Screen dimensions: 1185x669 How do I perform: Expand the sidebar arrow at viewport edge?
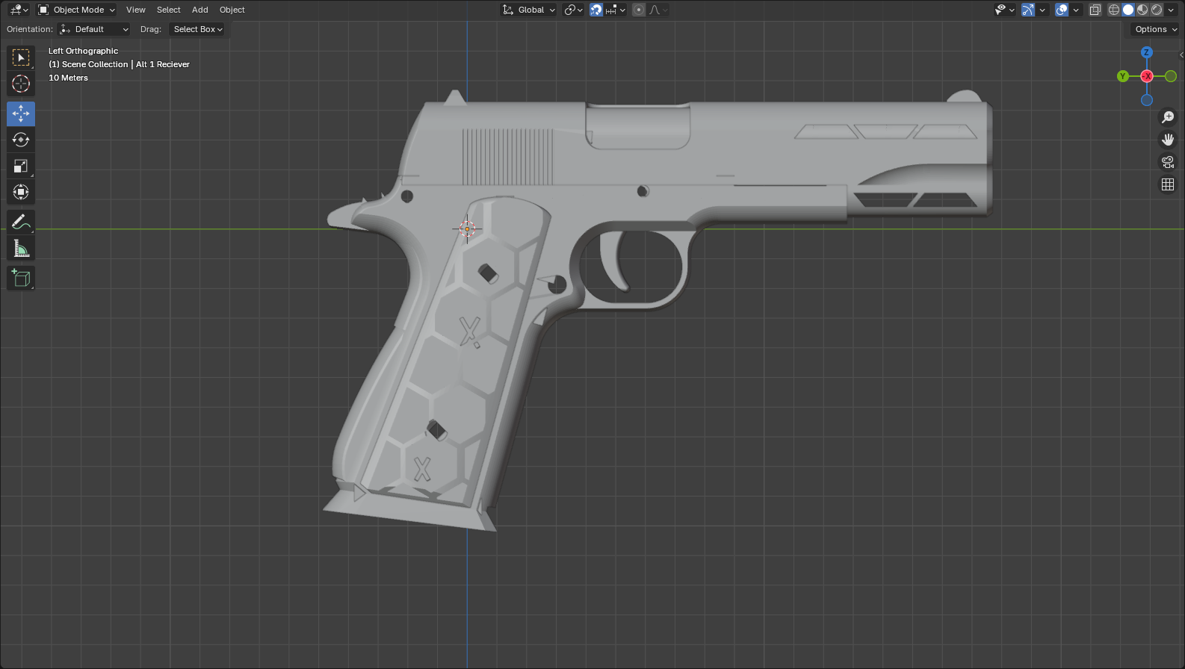[x=1181, y=55]
